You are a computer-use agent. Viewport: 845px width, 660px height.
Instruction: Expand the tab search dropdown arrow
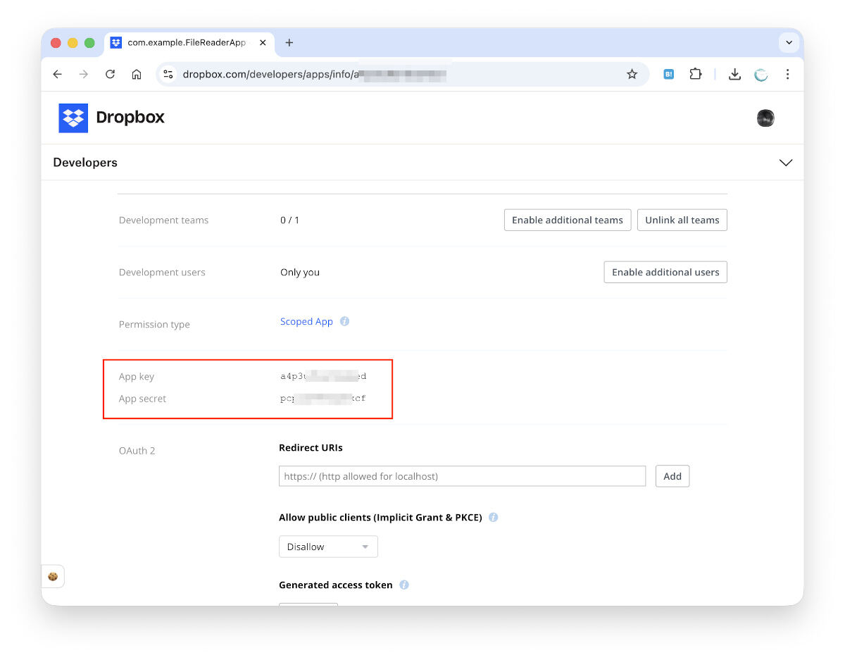click(x=789, y=43)
